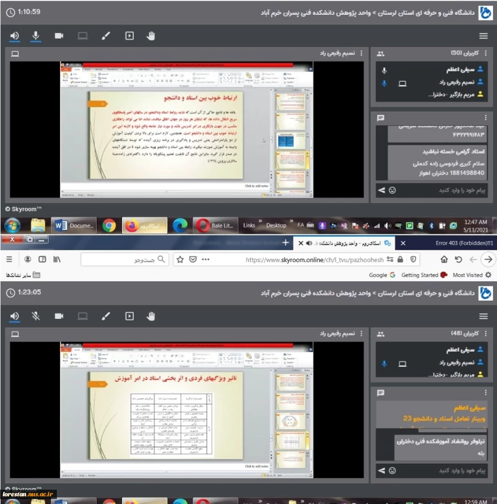Raise hand in the 1:10:59 Skyroom session
Screen dimensions: 497x504
tap(151, 36)
